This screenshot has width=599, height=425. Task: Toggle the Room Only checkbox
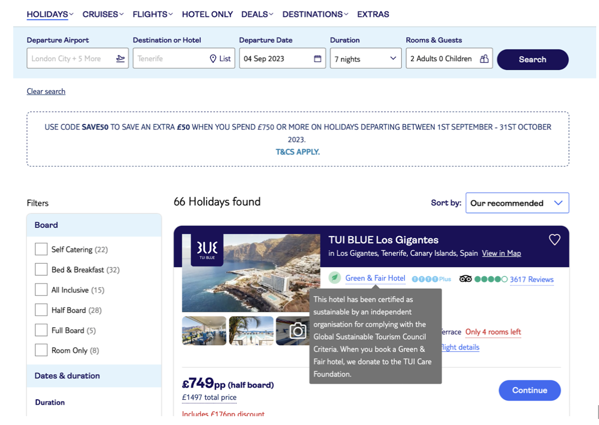click(x=41, y=350)
